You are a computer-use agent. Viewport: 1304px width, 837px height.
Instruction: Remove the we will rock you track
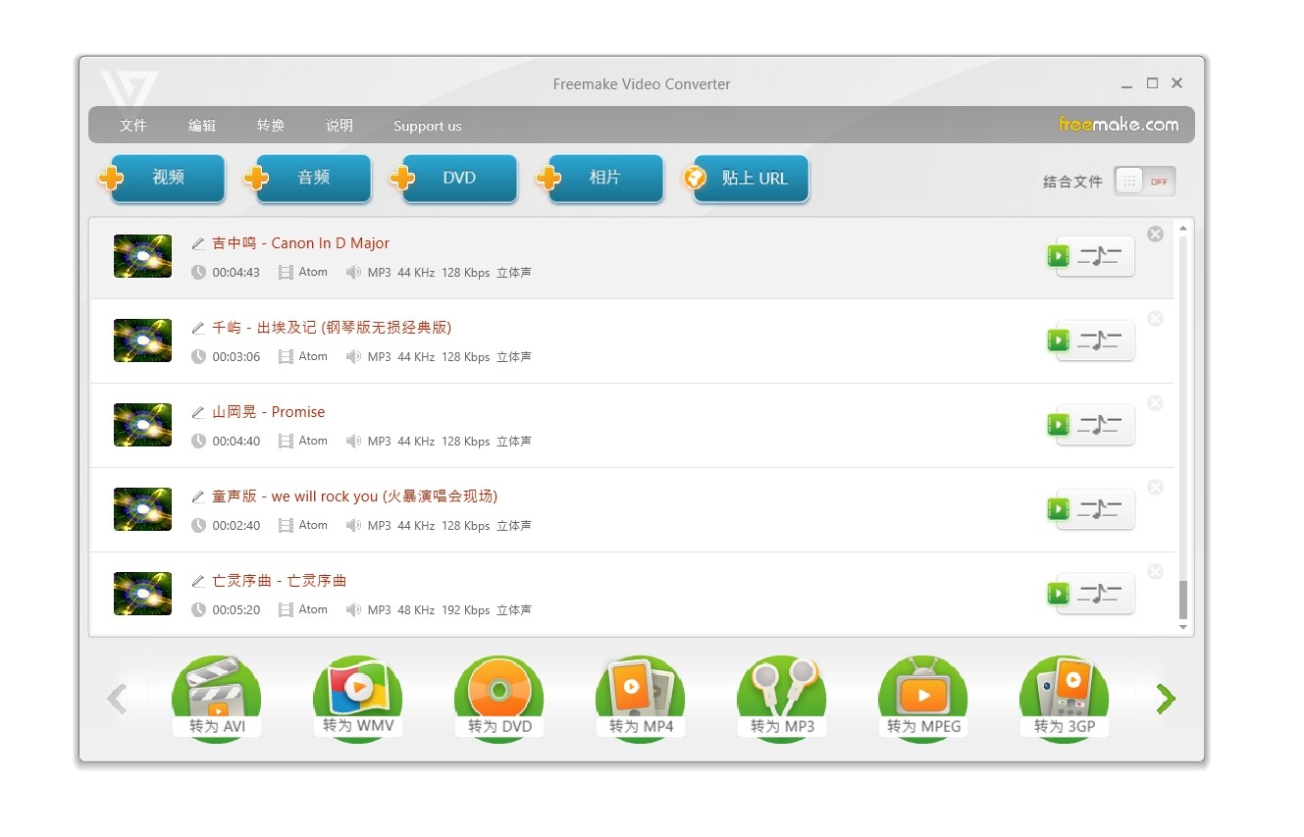tap(1156, 487)
